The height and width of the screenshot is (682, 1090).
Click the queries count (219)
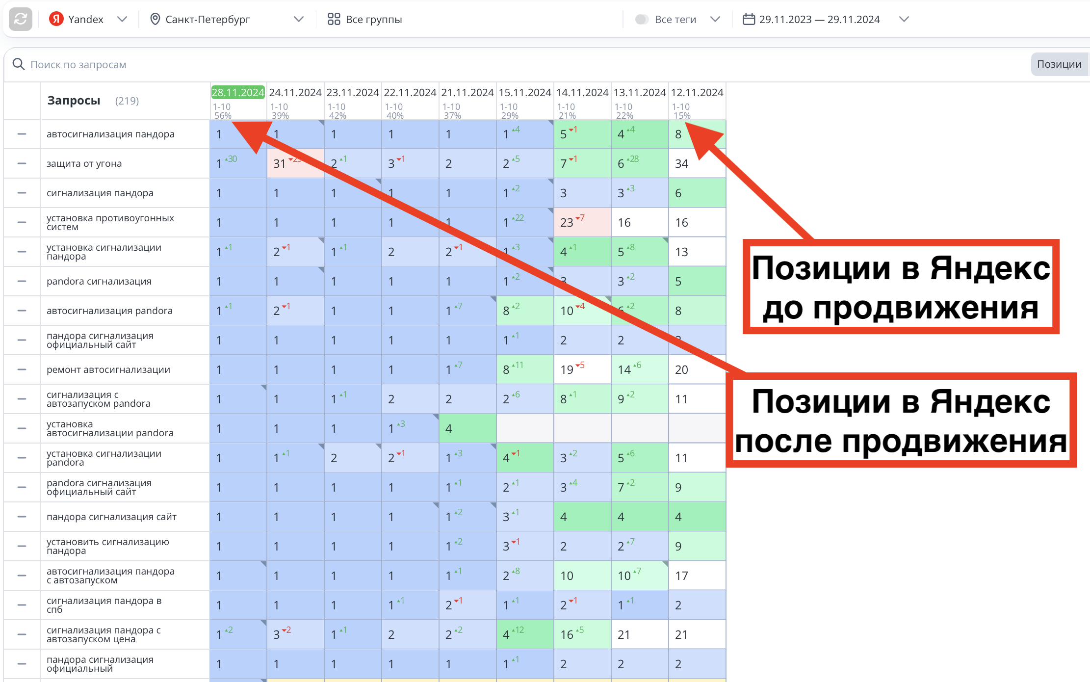point(127,101)
